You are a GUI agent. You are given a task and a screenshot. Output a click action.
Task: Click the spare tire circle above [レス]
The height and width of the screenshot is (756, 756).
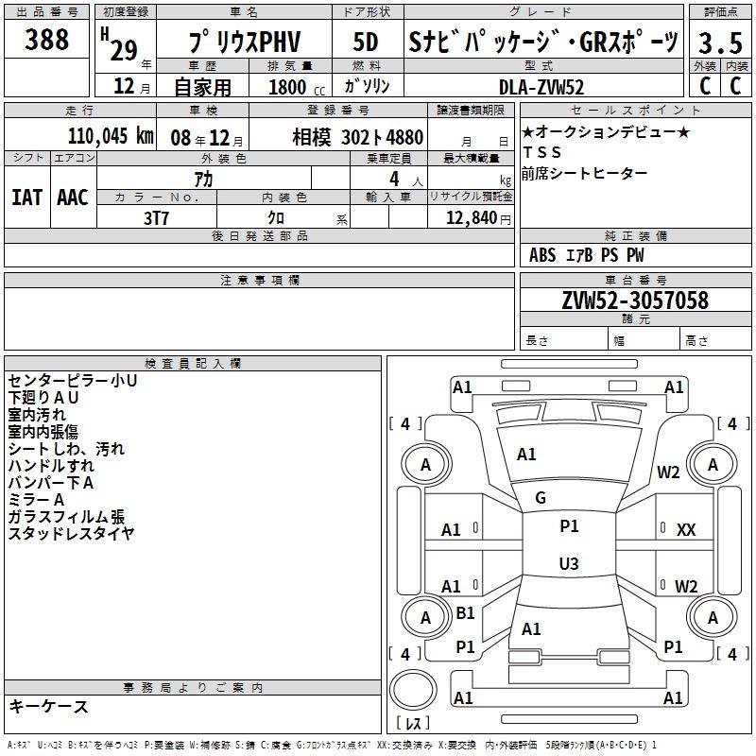413,690
